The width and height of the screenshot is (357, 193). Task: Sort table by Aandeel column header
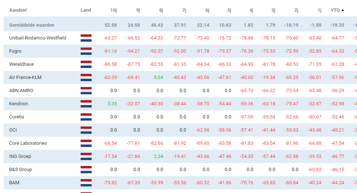[18, 10]
